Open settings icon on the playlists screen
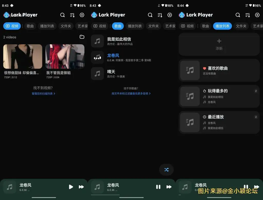This screenshot has height=200, width=263. (257, 15)
